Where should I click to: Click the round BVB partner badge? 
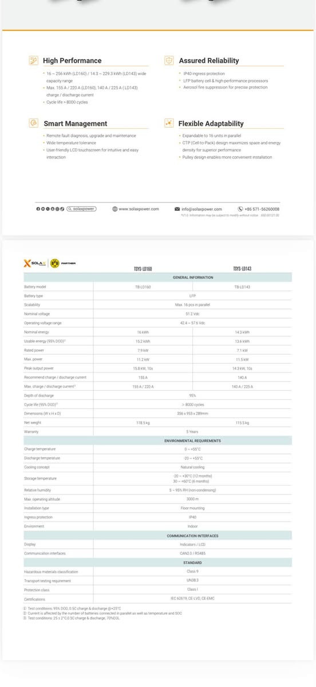pos(55,264)
